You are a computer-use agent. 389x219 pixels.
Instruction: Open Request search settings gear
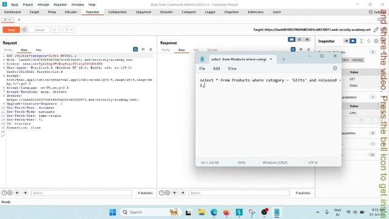[x=10, y=193]
